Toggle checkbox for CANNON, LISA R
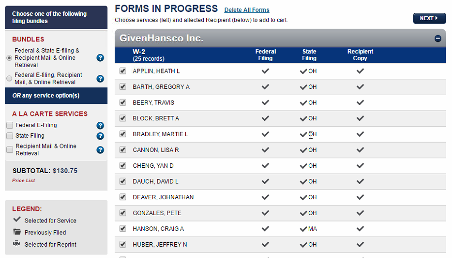The width and height of the screenshot is (452, 258). click(x=123, y=150)
